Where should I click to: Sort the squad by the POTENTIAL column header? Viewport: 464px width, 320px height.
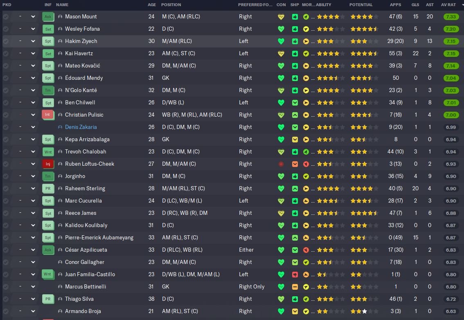tap(361, 5)
